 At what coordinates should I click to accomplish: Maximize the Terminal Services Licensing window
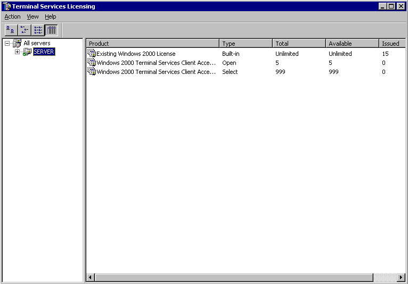click(391, 6)
